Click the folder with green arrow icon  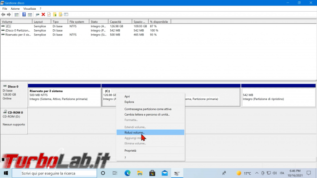(55, 15)
